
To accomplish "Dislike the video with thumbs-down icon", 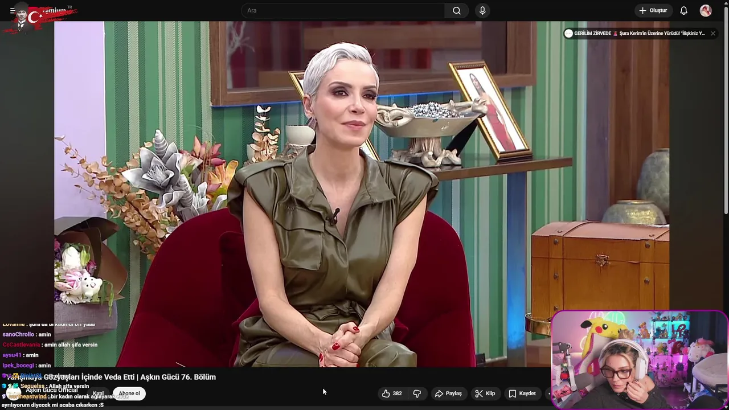I will pos(417,393).
